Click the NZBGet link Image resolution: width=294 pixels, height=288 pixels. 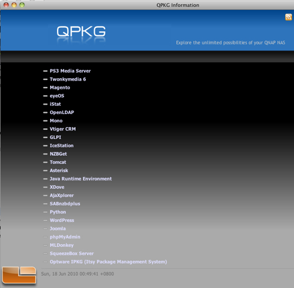click(x=58, y=154)
